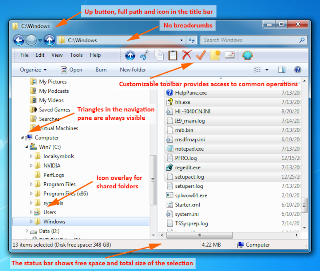The height and width of the screenshot is (271, 320).
Task: Open Classic Shell options via the shell icon
Action: [x=247, y=55]
